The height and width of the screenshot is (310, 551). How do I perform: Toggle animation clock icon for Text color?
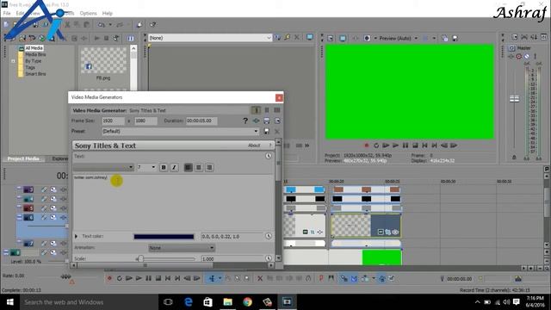coord(268,236)
